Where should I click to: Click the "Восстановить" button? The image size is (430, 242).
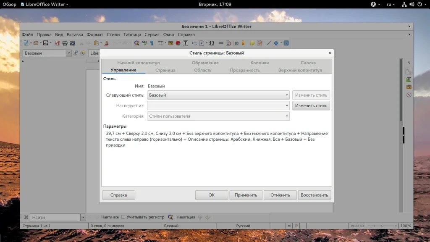pos(315,195)
